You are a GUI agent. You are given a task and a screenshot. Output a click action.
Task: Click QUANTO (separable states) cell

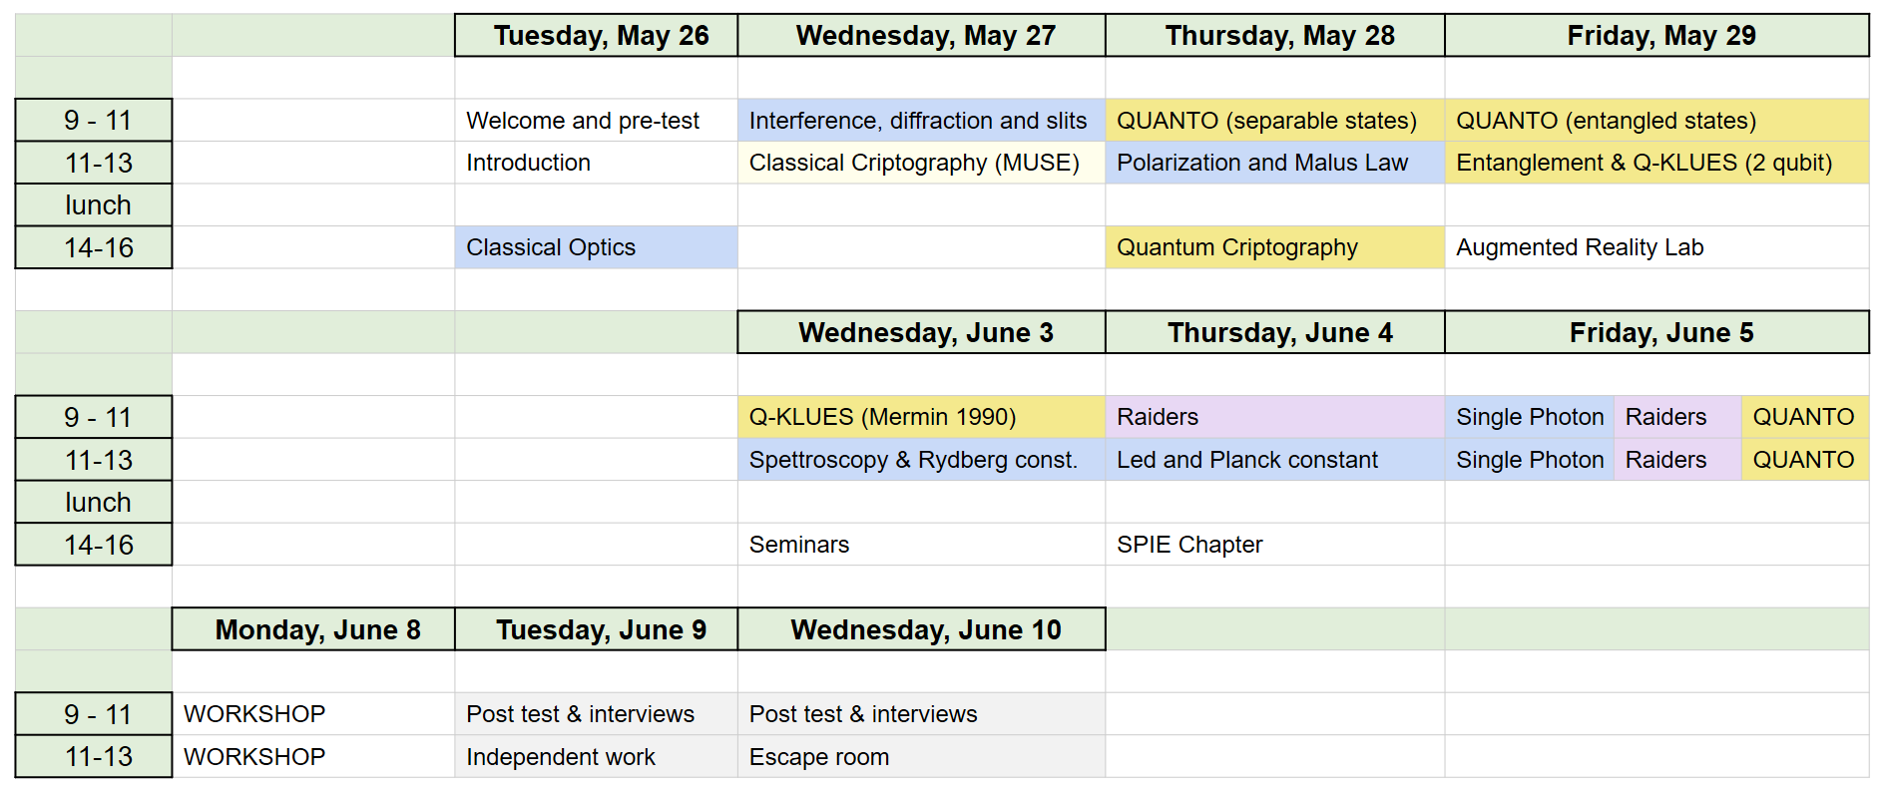[1274, 120]
